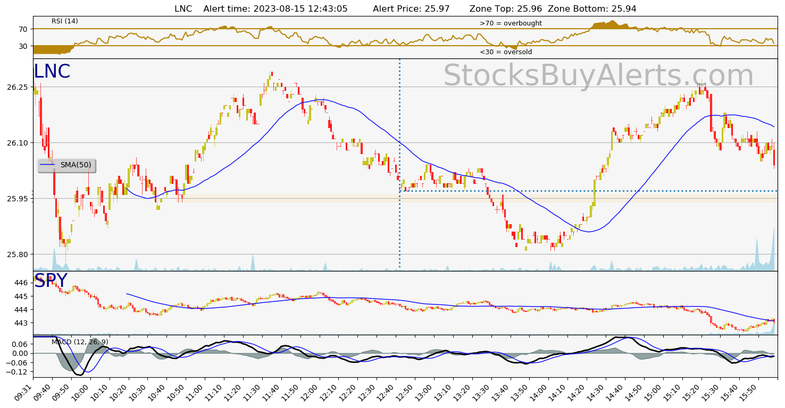This screenshot has width=785, height=408.
Task: Click the SPY 443 axis label
Action: (x=22, y=323)
